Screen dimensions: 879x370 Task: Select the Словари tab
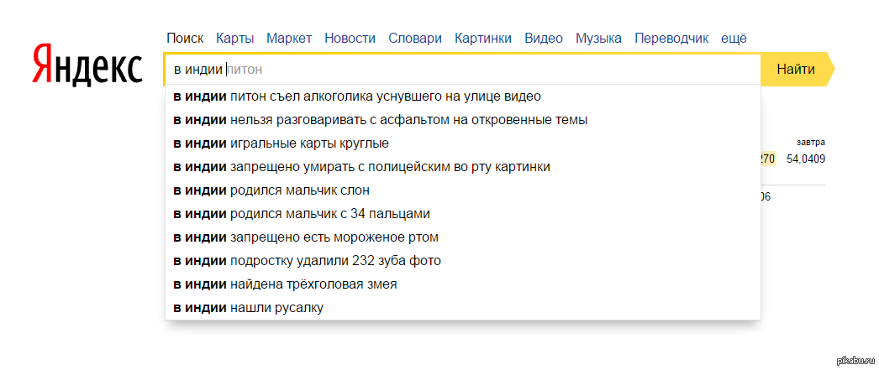[x=414, y=38]
